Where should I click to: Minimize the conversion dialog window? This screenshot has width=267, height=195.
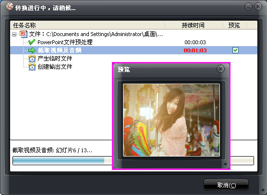tap(248, 7)
